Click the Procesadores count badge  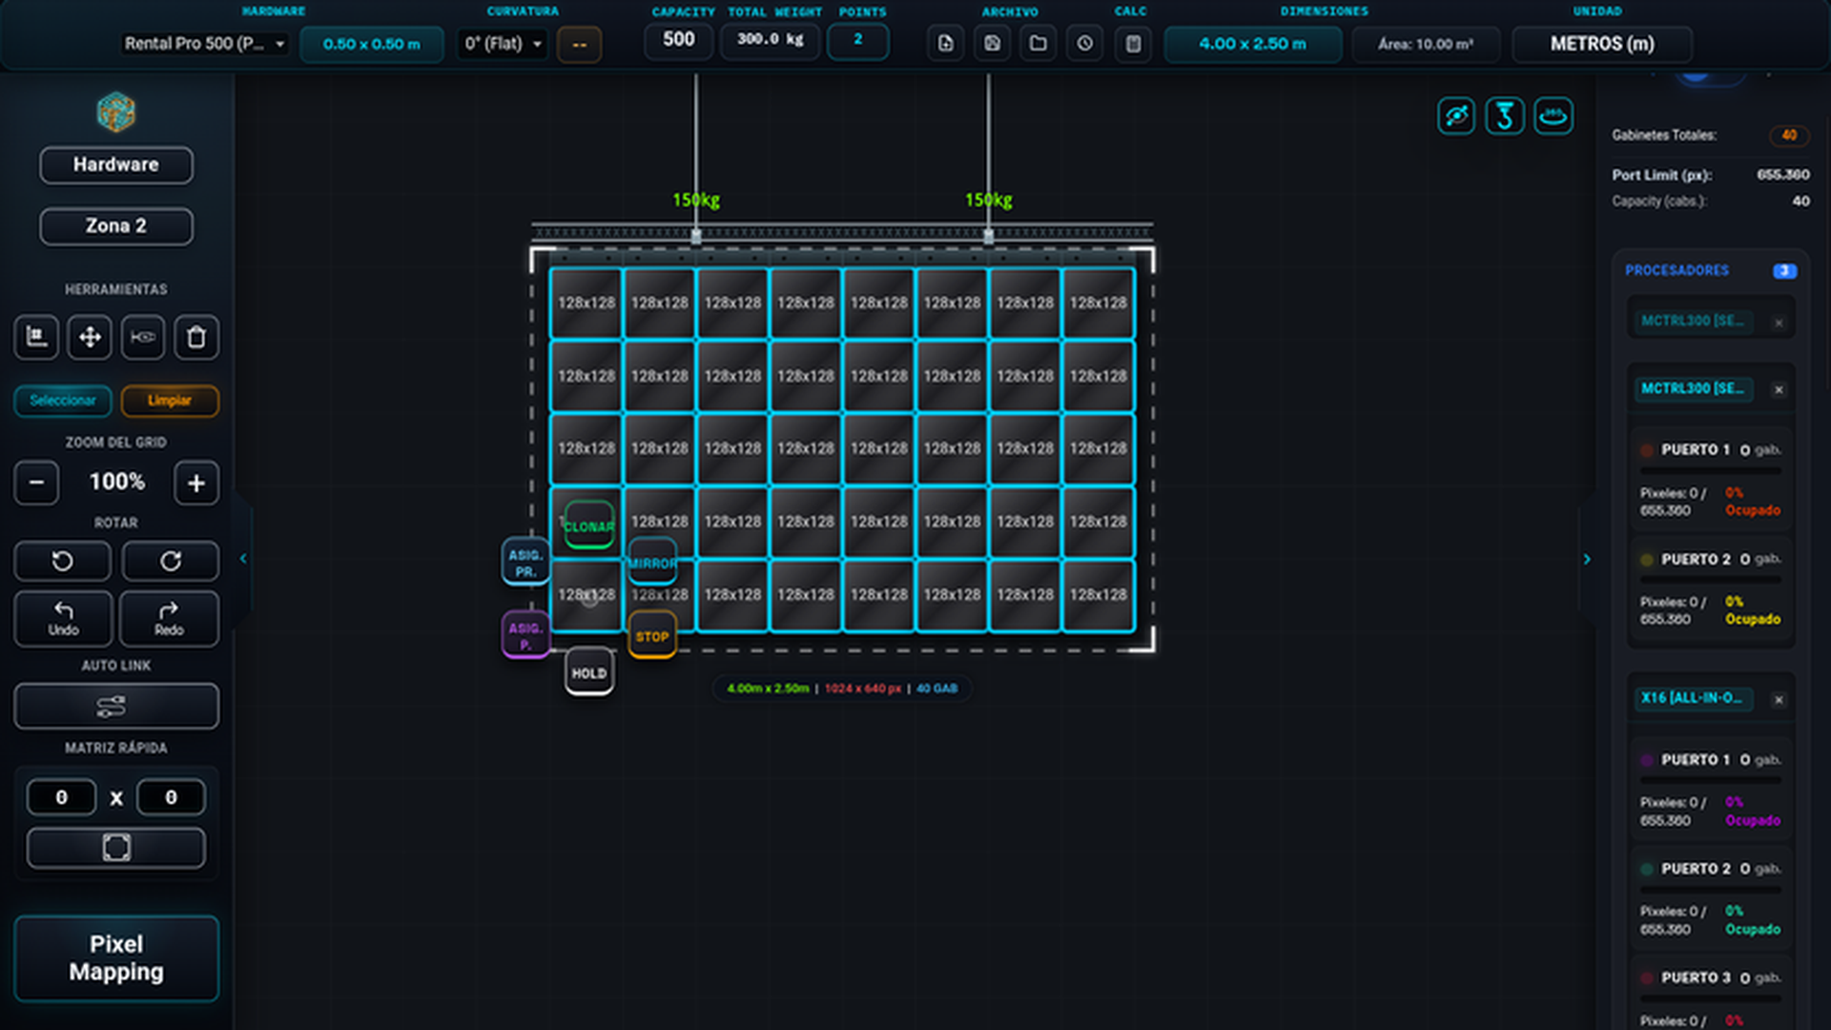click(1784, 271)
